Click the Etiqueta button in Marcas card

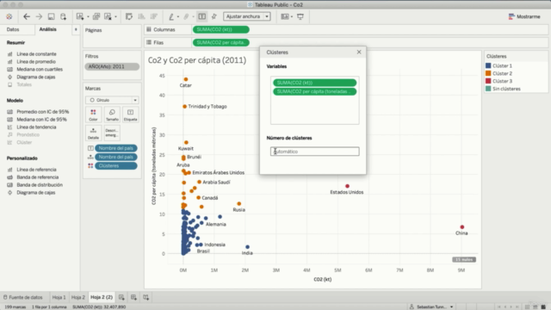coord(130,115)
